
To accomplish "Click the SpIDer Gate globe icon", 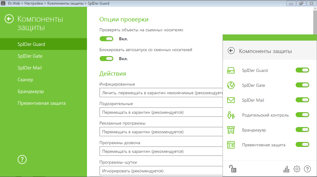I will (x=231, y=85).
